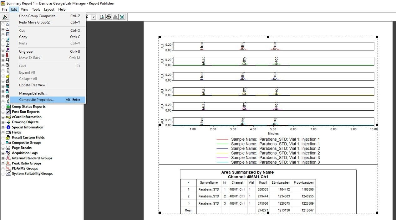Click the System Suitability Groups tree icon

point(8,174)
